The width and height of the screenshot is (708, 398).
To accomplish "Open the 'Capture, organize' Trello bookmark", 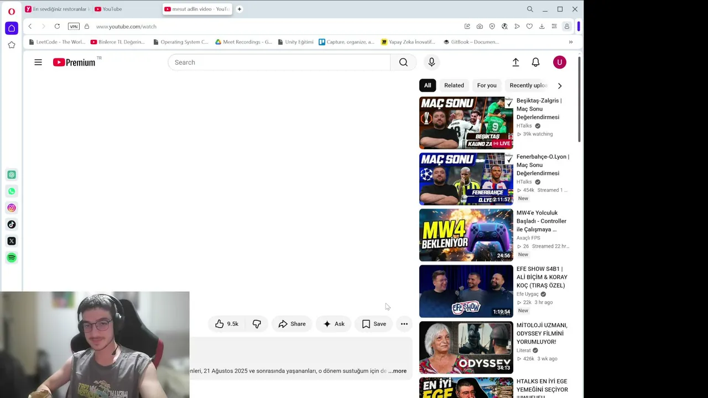I will point(347,42).
